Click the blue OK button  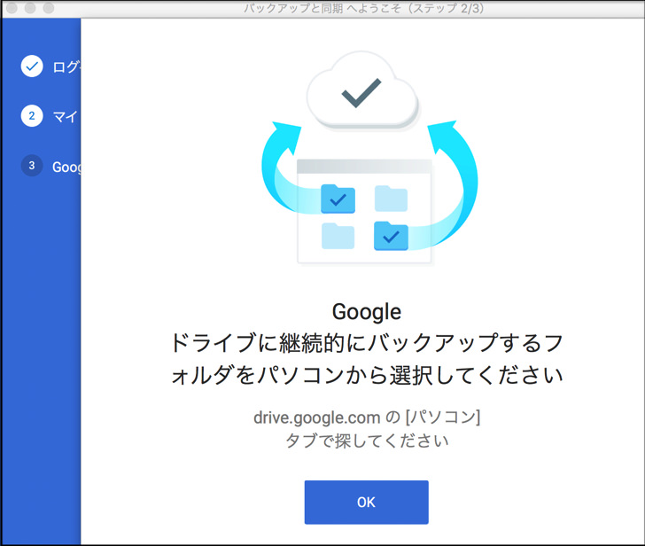click(366, 502)
